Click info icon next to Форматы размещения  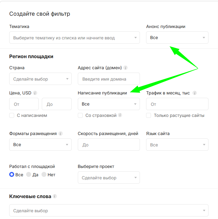(x=61, y=133)
